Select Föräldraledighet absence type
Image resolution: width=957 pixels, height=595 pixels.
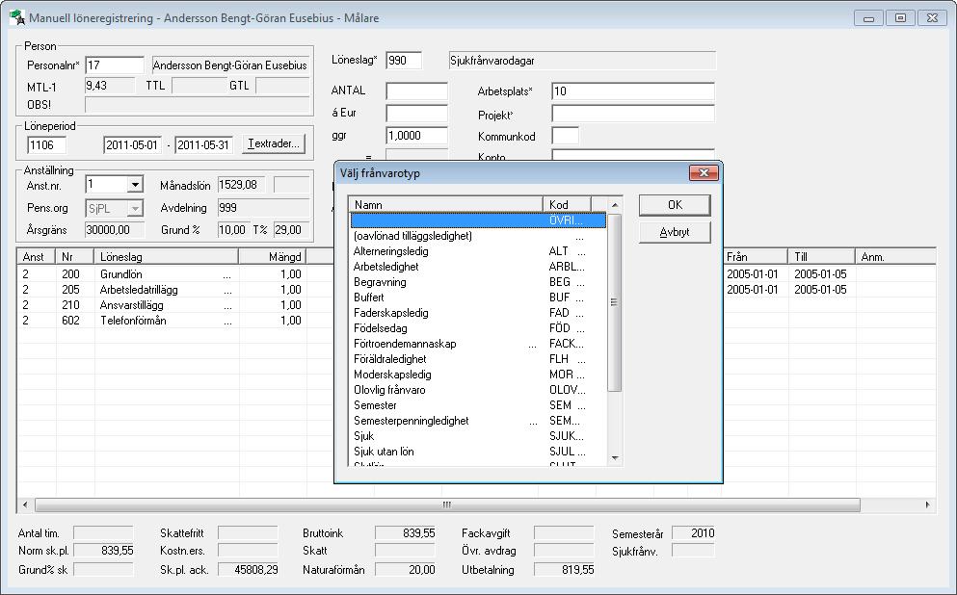478,359
